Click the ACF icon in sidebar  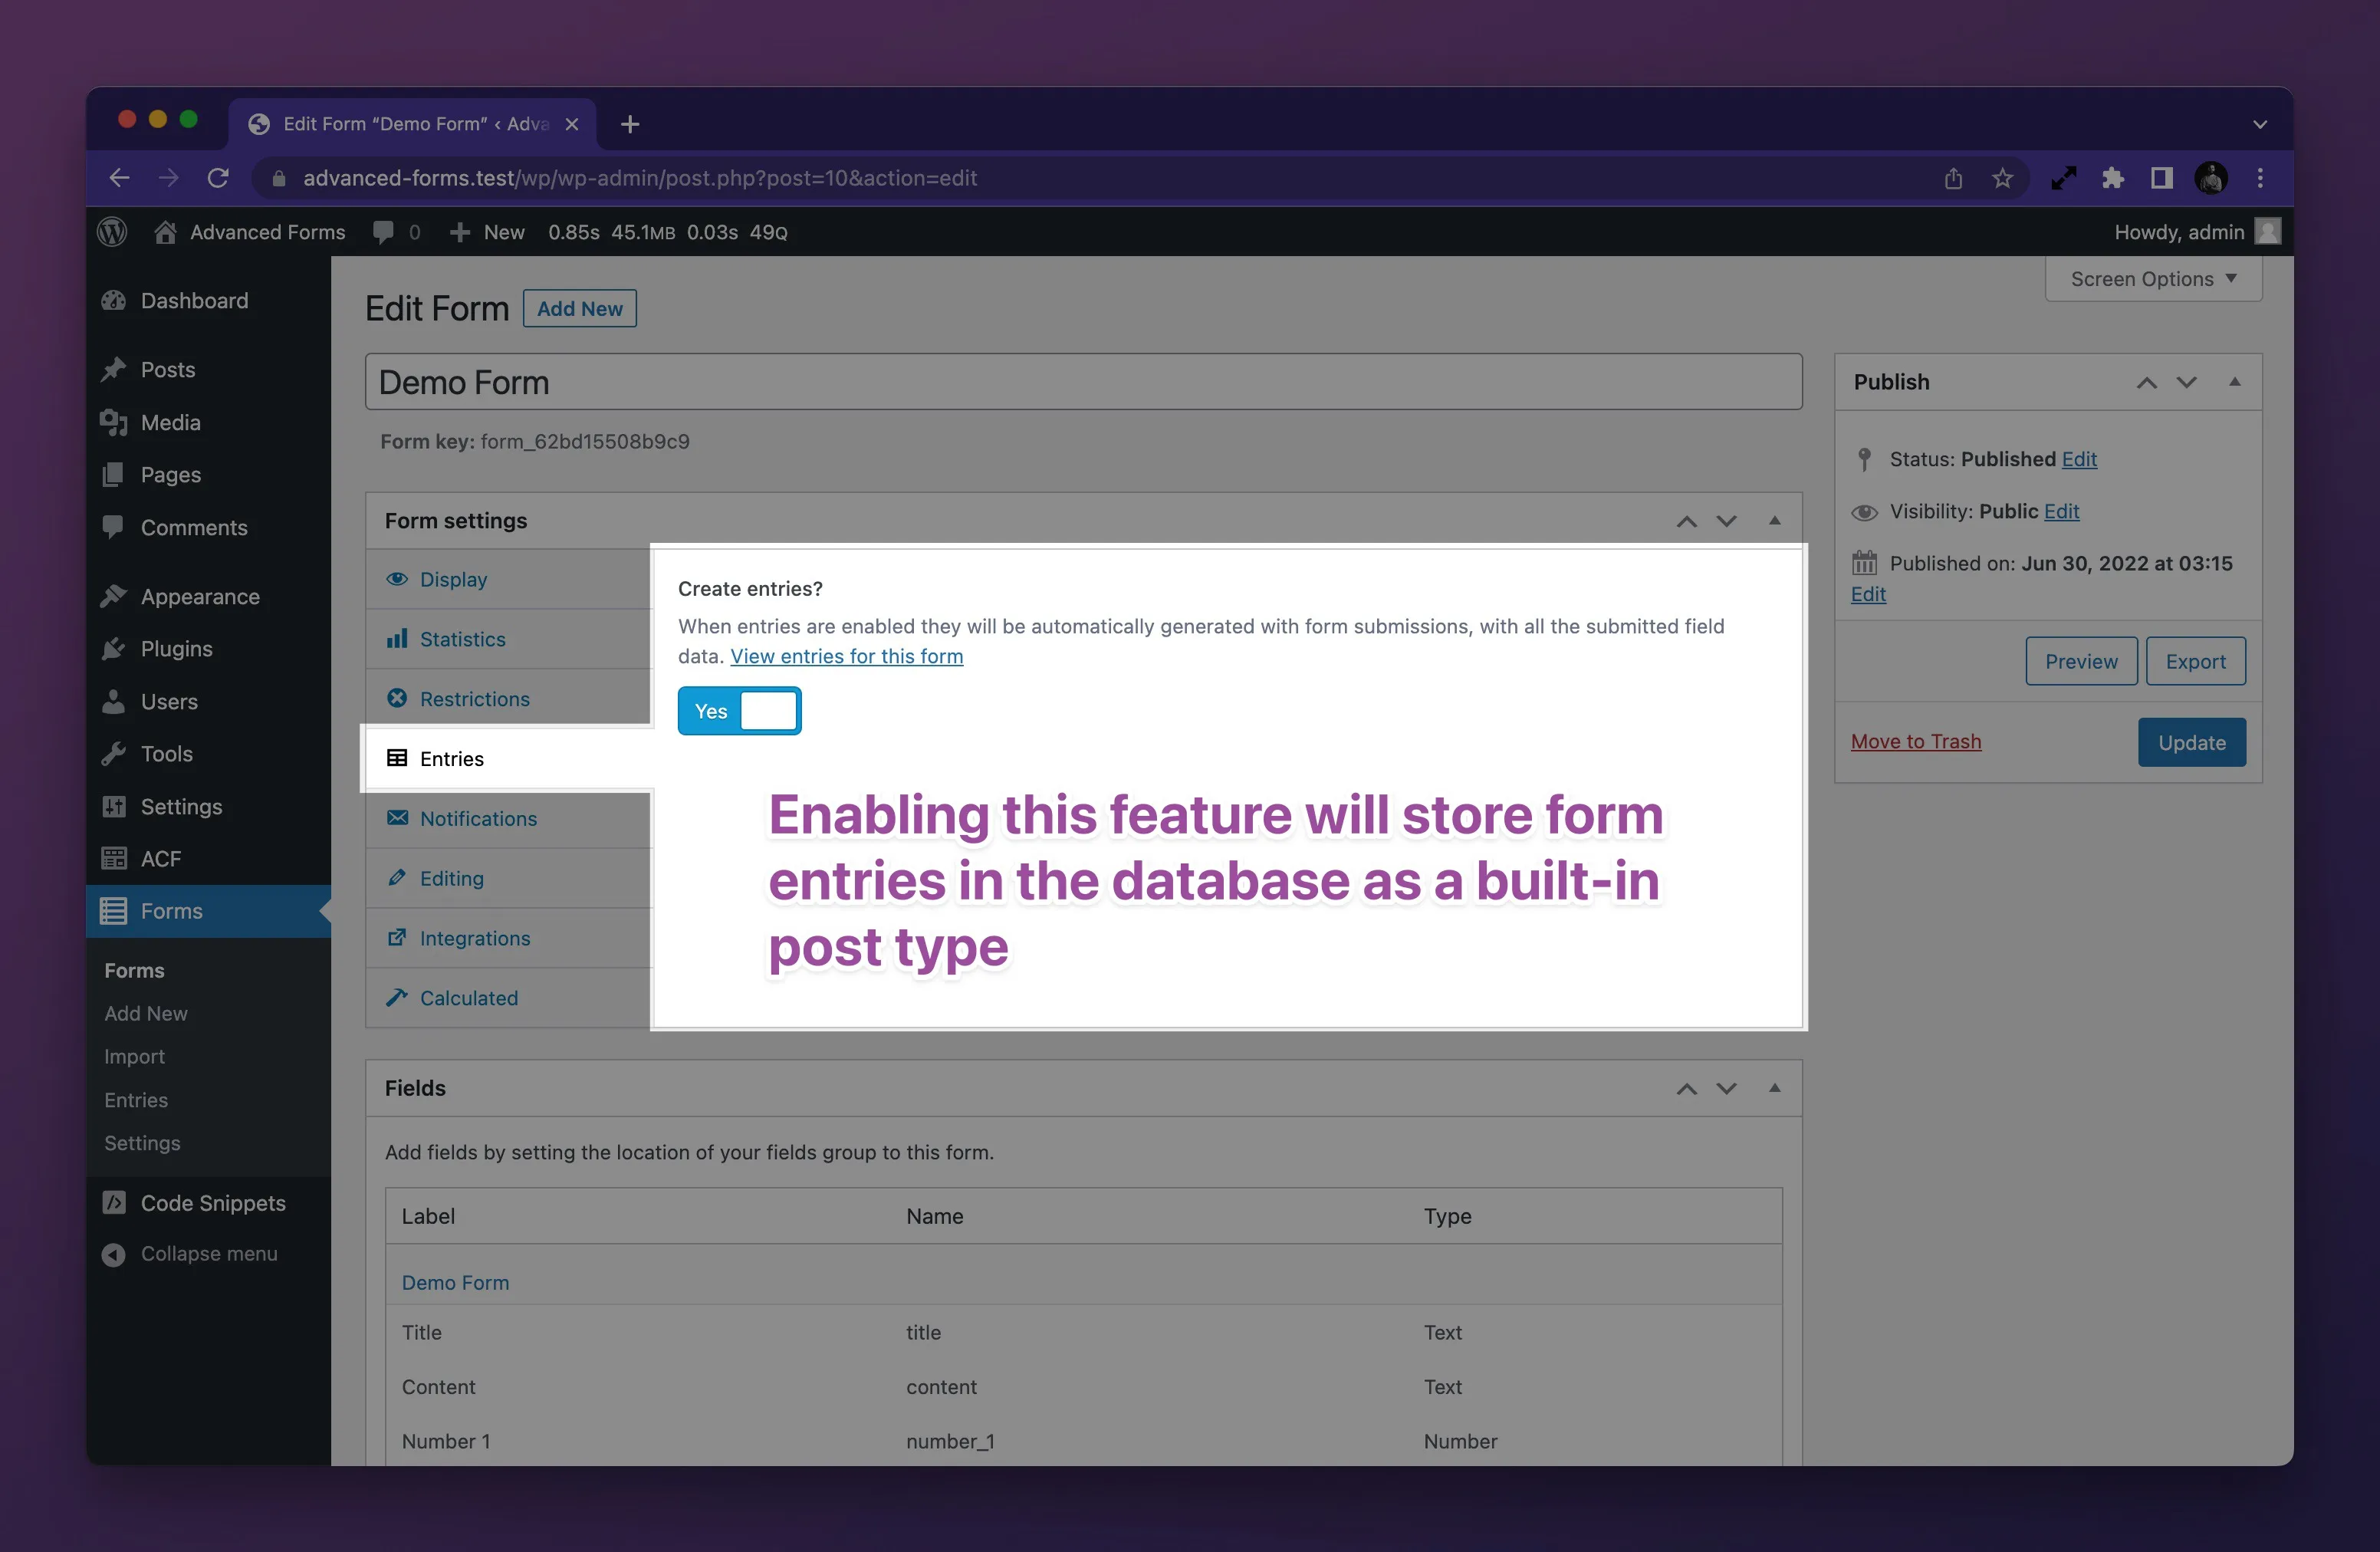[114, 859]
